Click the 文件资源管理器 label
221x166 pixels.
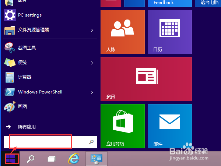[x=34, y=29]
